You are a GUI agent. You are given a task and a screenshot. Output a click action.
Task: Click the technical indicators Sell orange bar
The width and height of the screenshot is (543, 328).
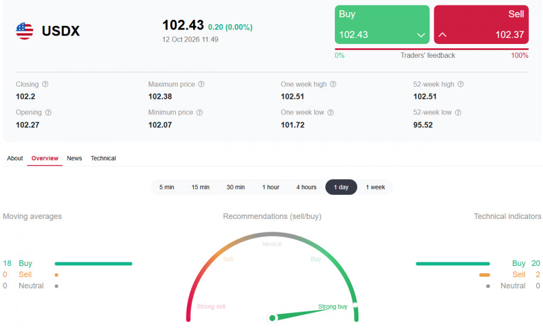pyautogui.click(x=484, y=275)
